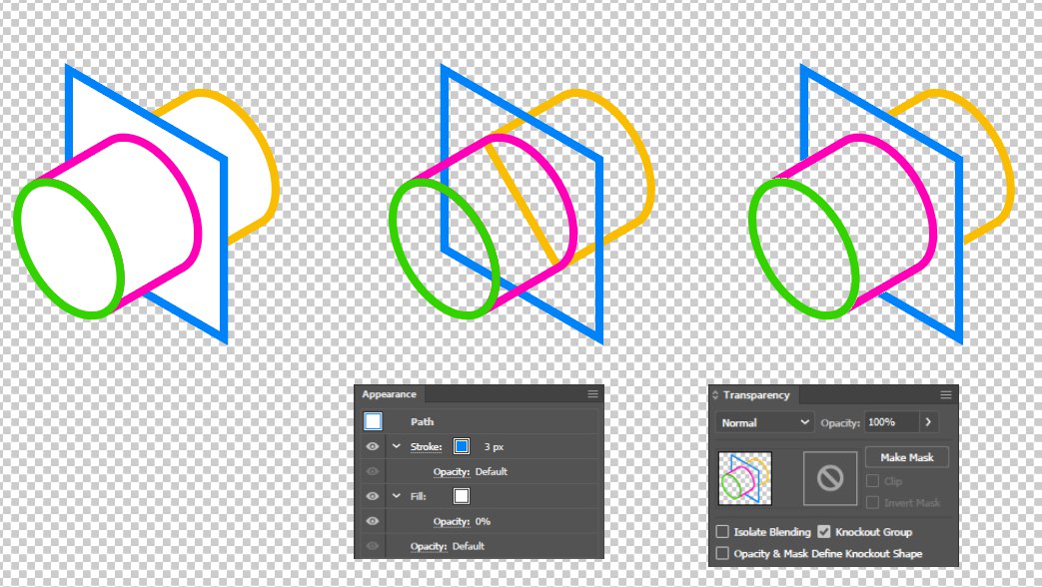This screenshot has height=587, width=1042.
Task: Enable Opacity & Mask Define Knockout Shape
Action: pyautogui.click(x=722, y=553)
